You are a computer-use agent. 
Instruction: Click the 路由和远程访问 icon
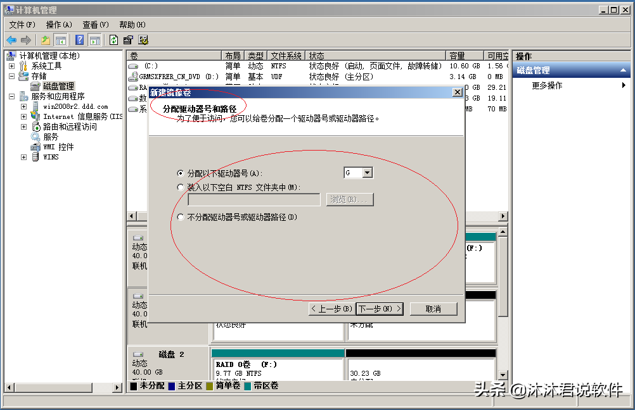(x=35, y=127)
